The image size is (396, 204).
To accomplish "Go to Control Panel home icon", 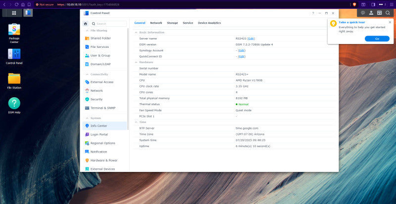I will [85, 24].
